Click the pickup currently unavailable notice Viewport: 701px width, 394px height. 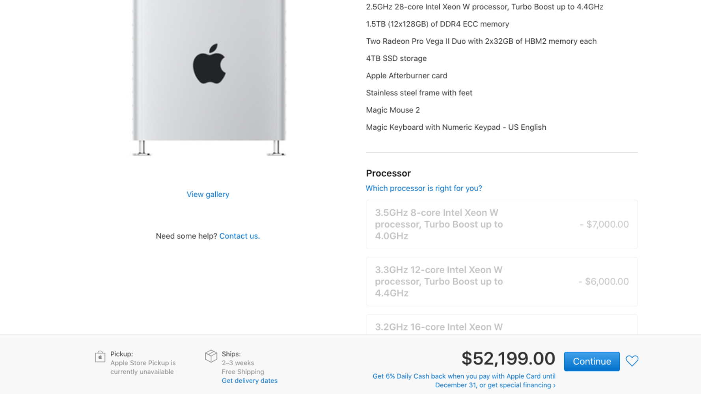click(x=143, y=367)
